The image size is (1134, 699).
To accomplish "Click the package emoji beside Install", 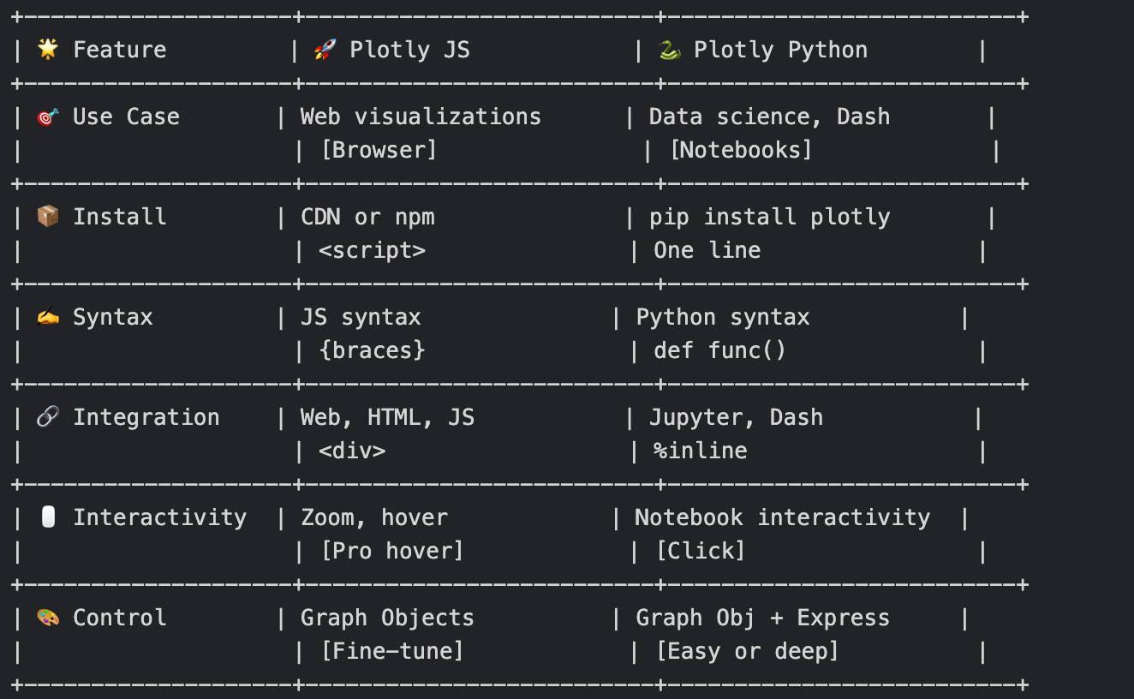I will [48, 216].
